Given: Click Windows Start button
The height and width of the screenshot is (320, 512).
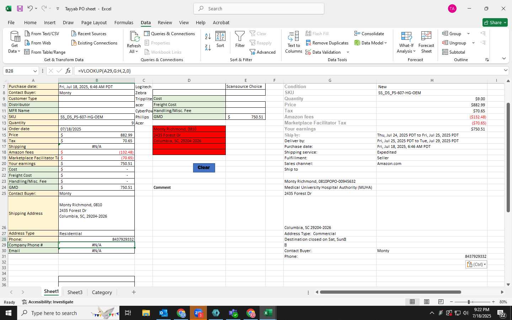Looking at the screenshot, I should click(9, 313).
